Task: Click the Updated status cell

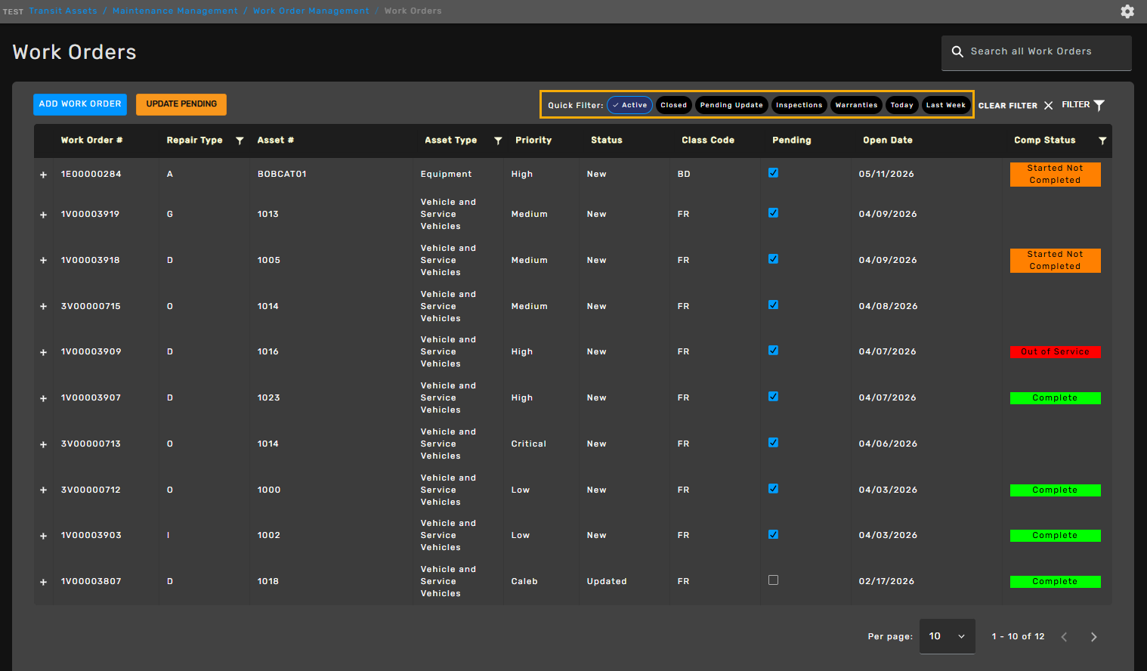Action: (607, 582)
